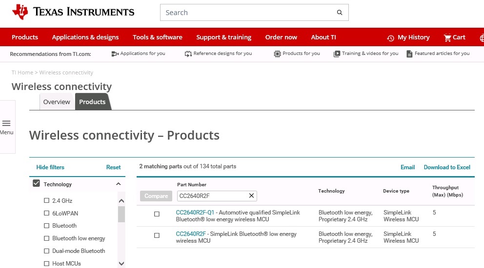
Task: Check the Bluetooth low energy filter
Action: [47, 238]
